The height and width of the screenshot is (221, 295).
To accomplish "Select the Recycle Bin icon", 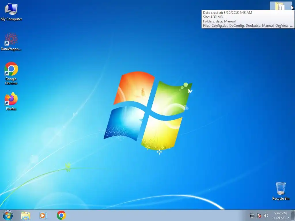I will [281, 191].
